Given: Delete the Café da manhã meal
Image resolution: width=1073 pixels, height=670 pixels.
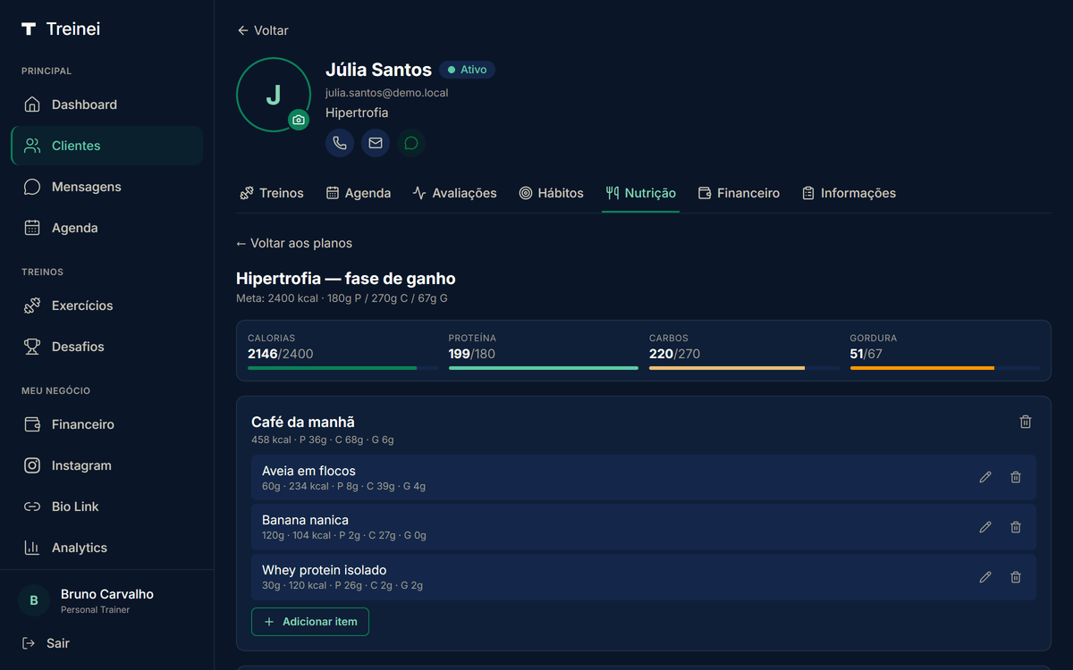Looking at the screenshot, I should (x=1026, y=422).
